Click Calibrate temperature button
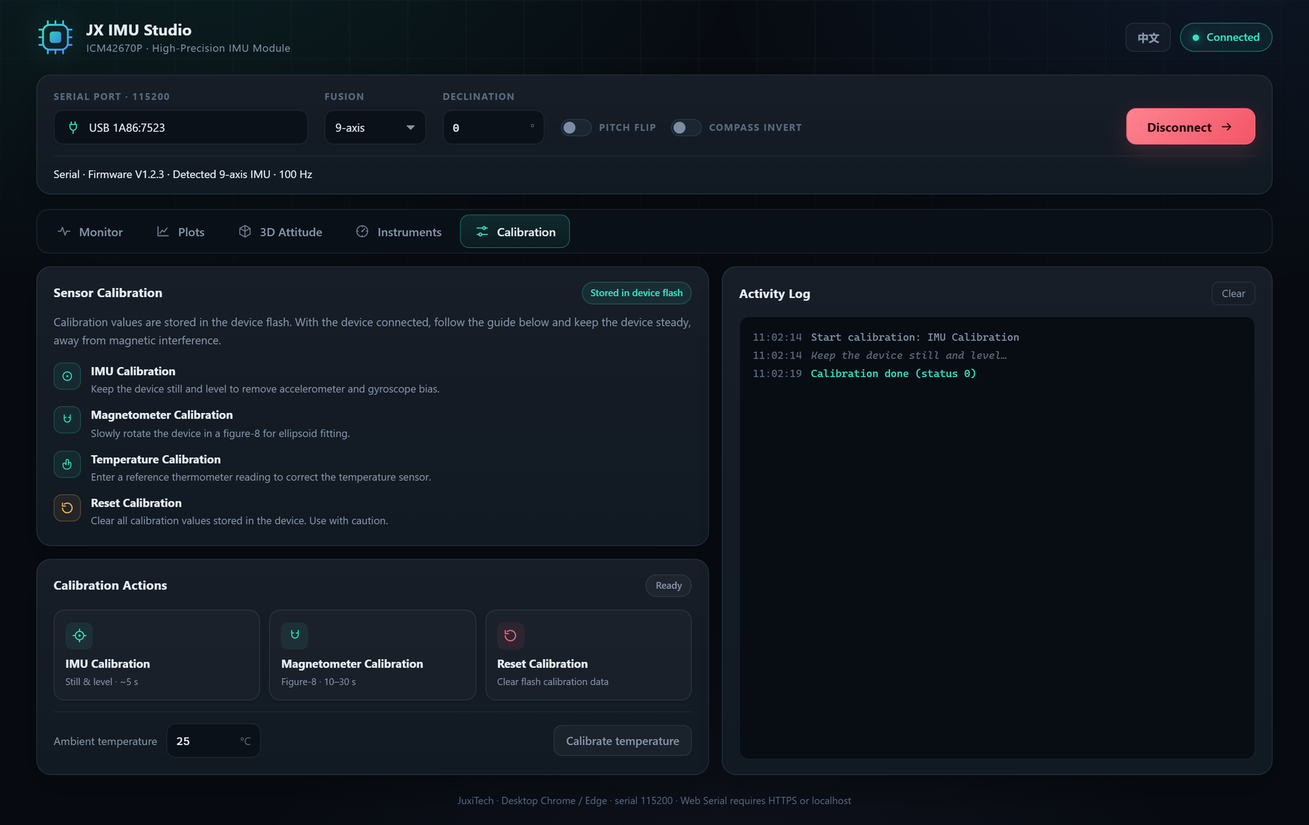 tap(623, 741)
